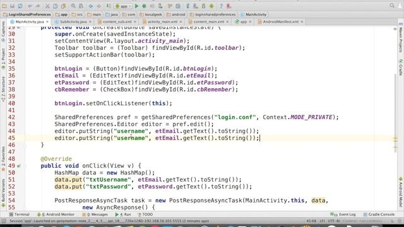
Task: Toggle the Terminal tool window
Action: [20, 214]
